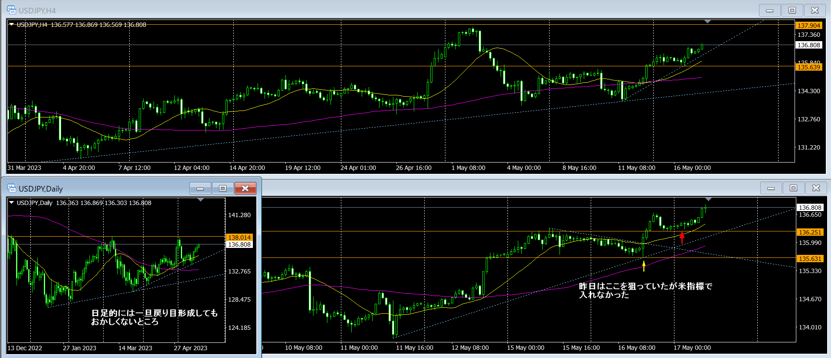Open the triangle menu beside USDJPY,Daily label
Image resolution: width=831 pixels, height=358 pixels.
coord(12,203)
